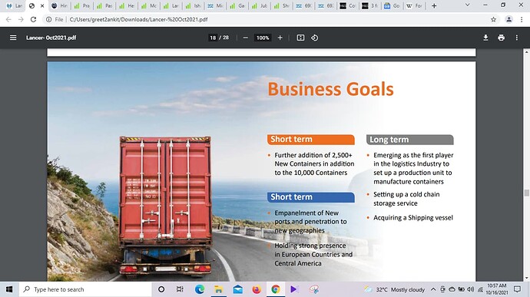Reload the current page
530x297 pixels.
click(x=33, y=20)
